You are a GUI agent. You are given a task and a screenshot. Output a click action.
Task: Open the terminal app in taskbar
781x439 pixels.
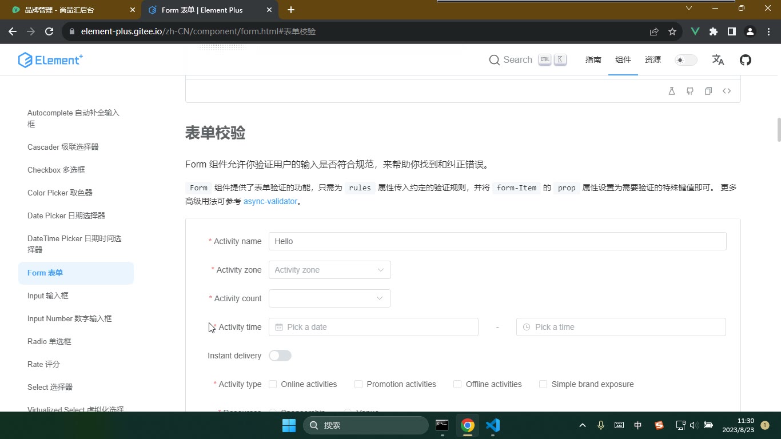point(442,425)
